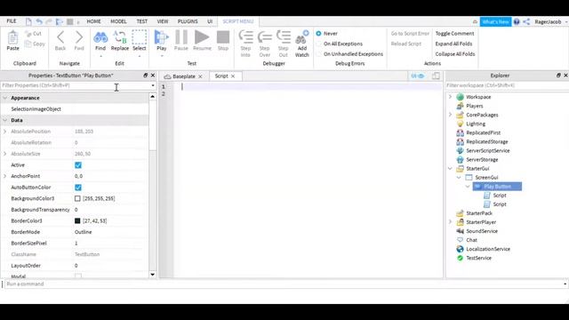Select SoundService in Explorer
The image size is (569, 320).
click(x=482, y=231)
